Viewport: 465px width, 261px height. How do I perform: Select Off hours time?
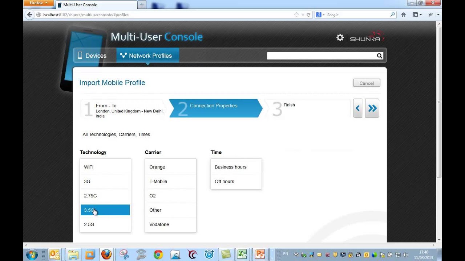(236, 181)
